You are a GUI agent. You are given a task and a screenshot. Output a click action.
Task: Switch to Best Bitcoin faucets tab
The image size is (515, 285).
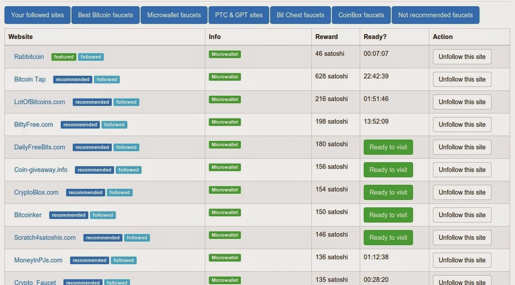pyautogui.click(x=106, y=15)
